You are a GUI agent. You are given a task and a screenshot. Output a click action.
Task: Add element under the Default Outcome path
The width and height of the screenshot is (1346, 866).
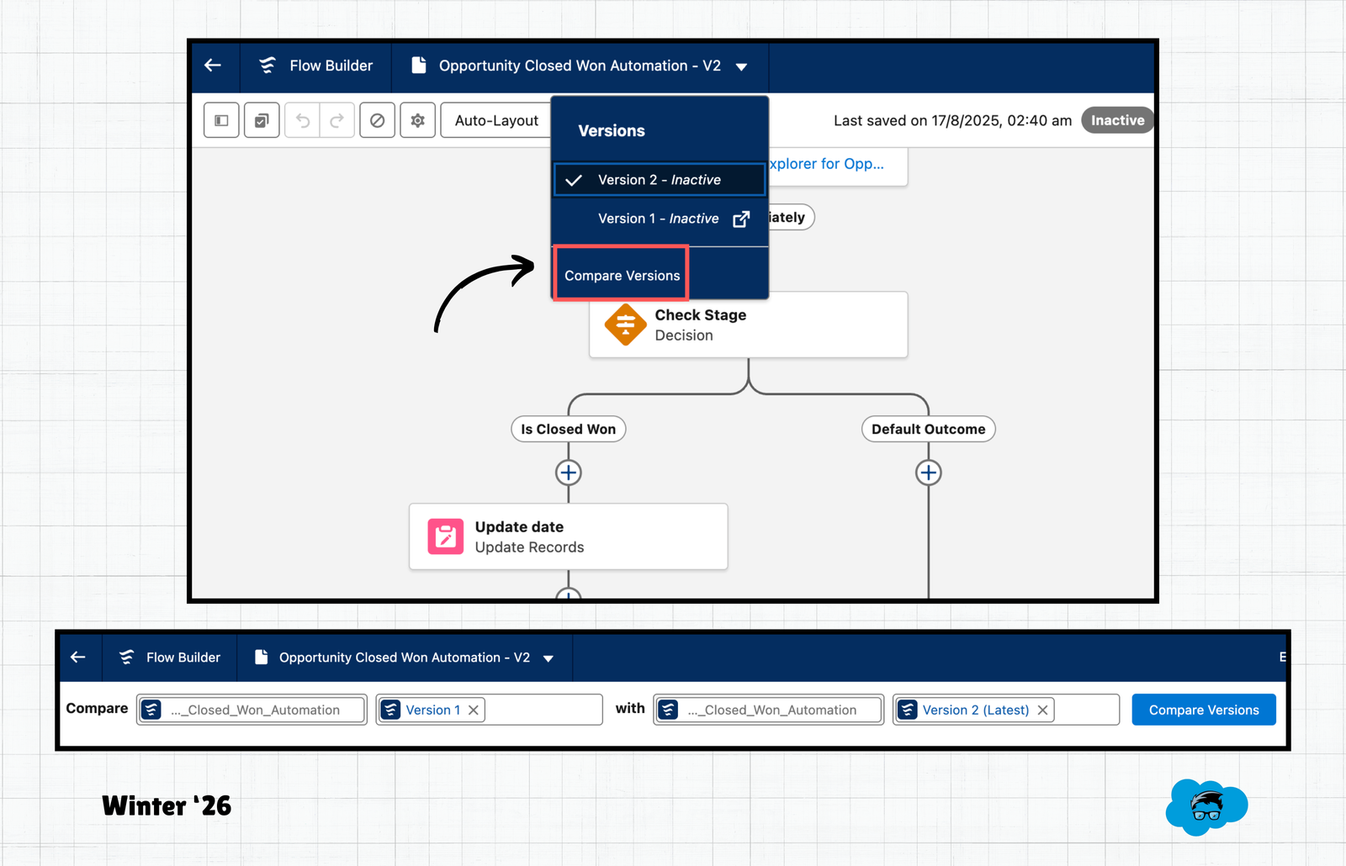coord(929,473)
